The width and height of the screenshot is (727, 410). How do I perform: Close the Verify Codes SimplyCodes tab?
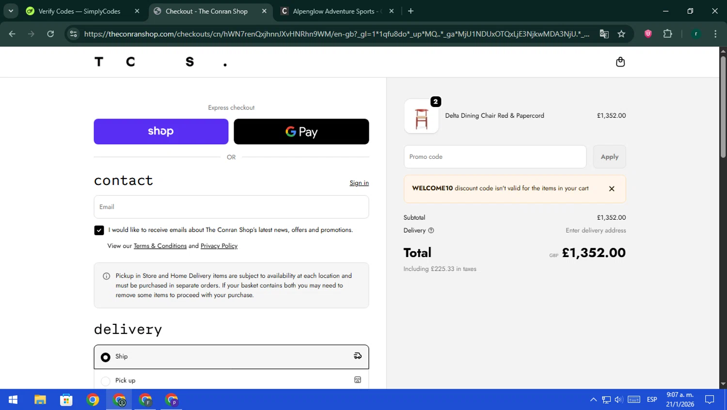137,11
